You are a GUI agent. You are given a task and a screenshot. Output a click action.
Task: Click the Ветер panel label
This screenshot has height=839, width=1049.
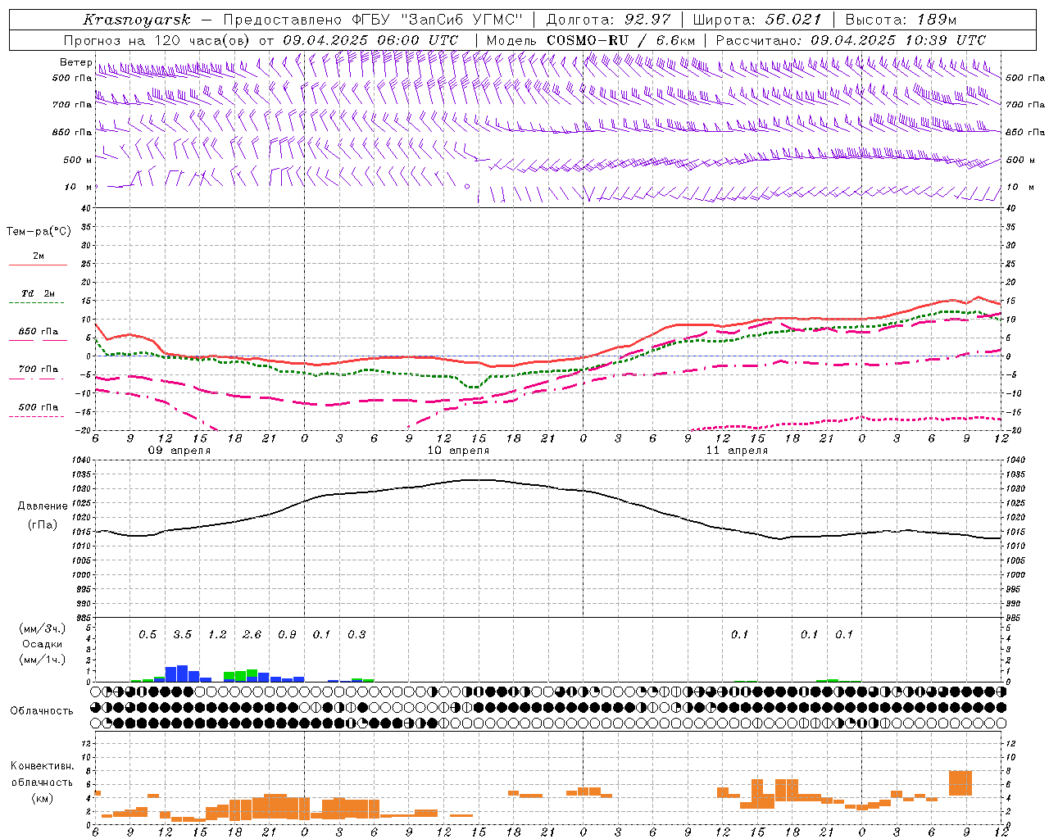click(x=76, y=62)
